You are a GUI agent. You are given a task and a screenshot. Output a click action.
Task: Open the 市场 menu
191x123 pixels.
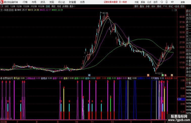[34, 2]
